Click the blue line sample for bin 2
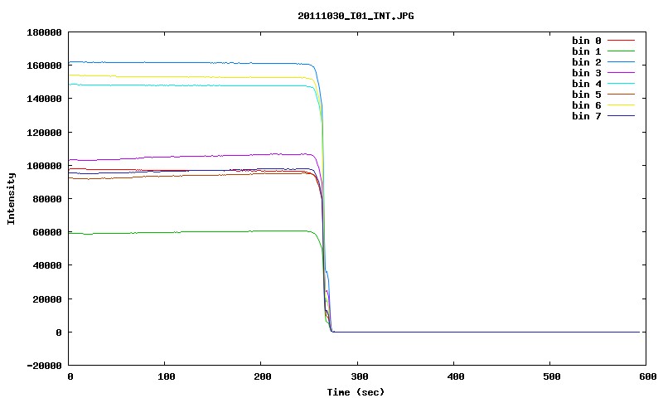 621,62
